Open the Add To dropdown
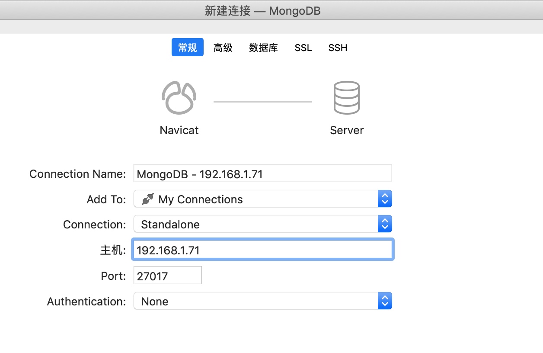Image resolution: width=543 pixels, height=353 pixels. [x=255, y=199]
